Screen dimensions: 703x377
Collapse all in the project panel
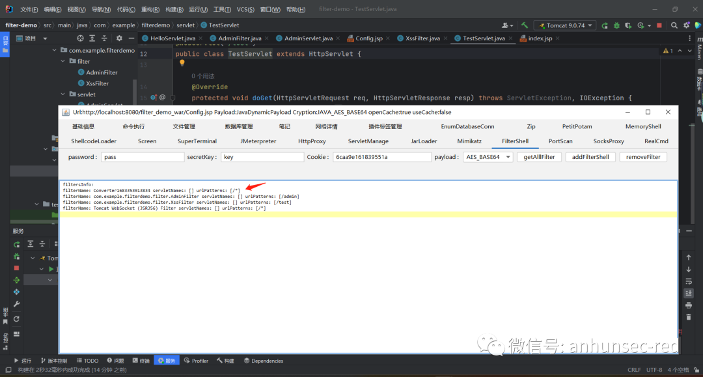point(104,38)
